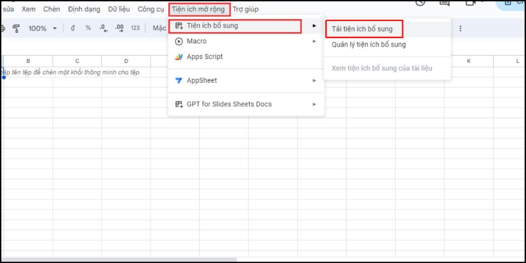Click Tải tiện ích bổ sung

coord(387,29)
